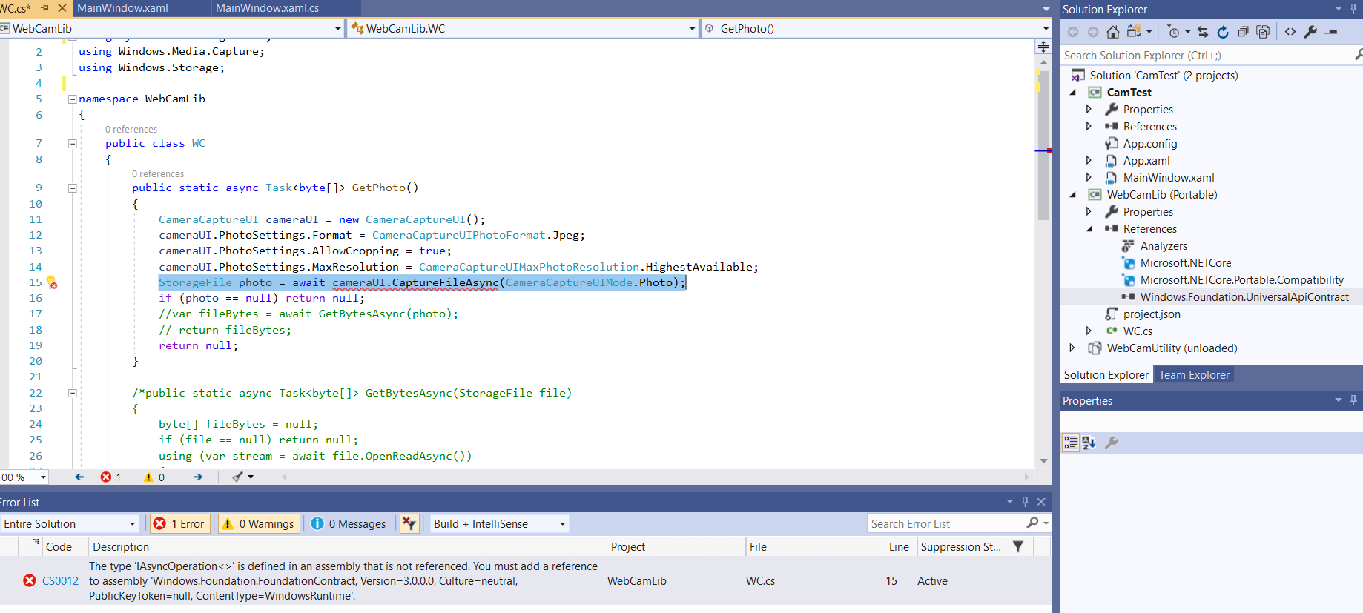This screenshot has width=1363, height=613.
Task: Pin the Solution Explorer panel
Action: click(x=1353, y=9)
